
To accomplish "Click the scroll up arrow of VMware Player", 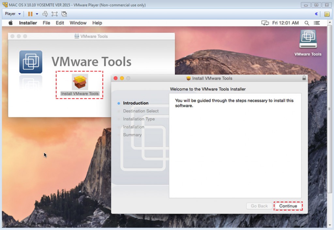I will coord(330,22).
